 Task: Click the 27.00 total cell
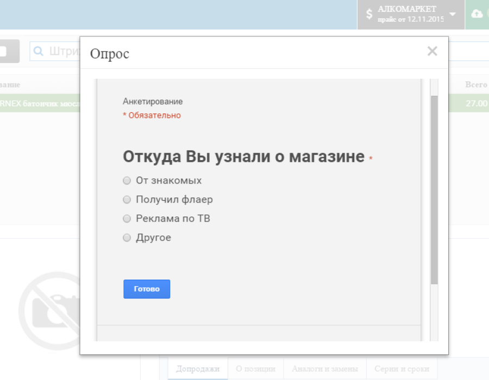pos(476,103)
